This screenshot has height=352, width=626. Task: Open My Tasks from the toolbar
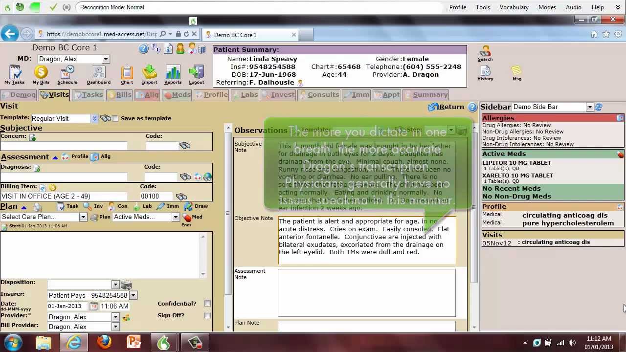point(14,75)
